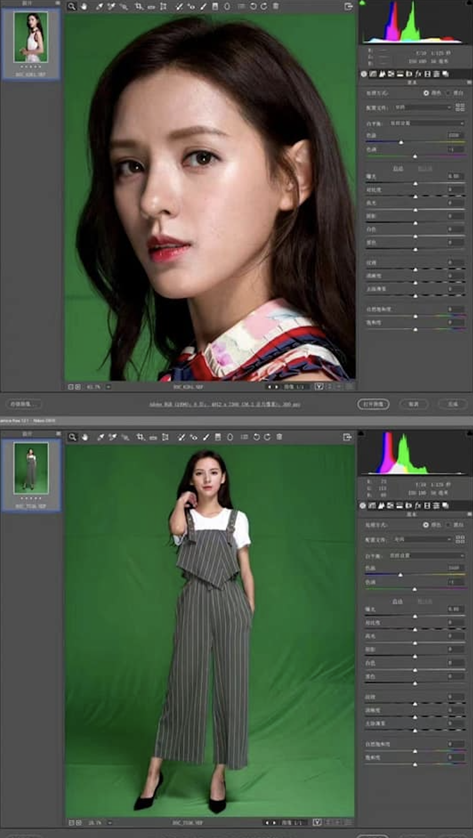Select the 黑白 (Black & White) radio button
The height and width of the screenshot is (838, 473).
tap(449, 93)
